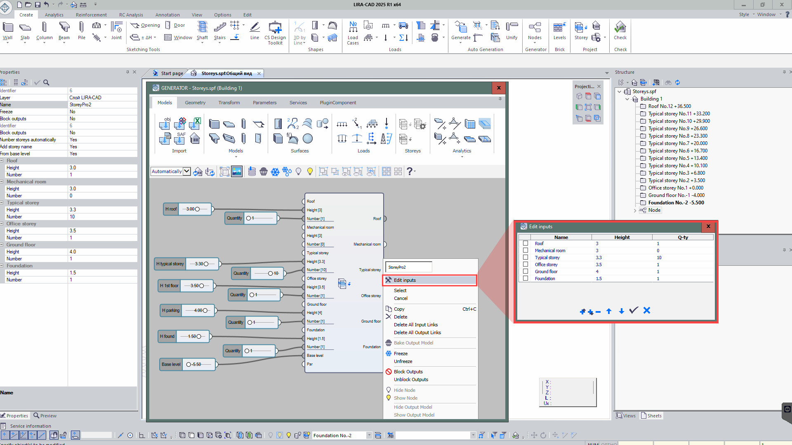
Task: Confirm edits with the checkmark icon
Action: (x=634, y=311)
